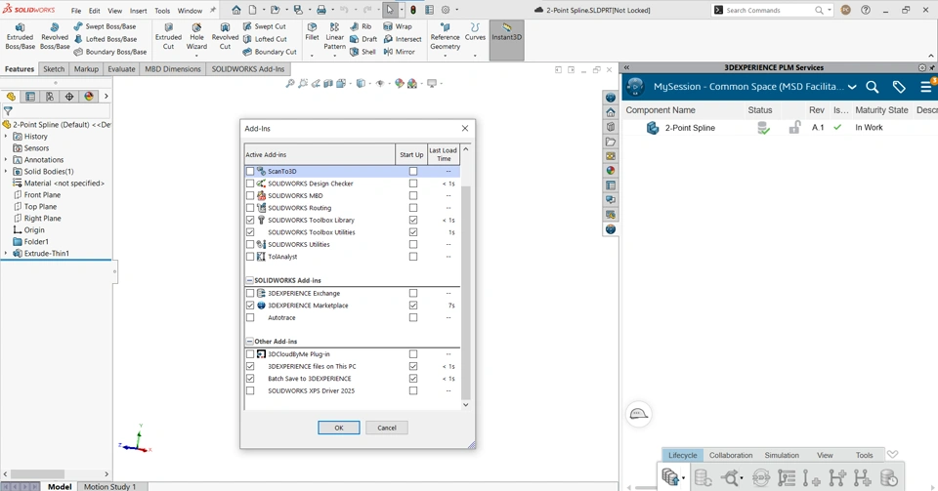The image size is (938, 491).
Task: Open the 3DEXPERIENCE panel hamburger menu
Action: pos(926,87)
